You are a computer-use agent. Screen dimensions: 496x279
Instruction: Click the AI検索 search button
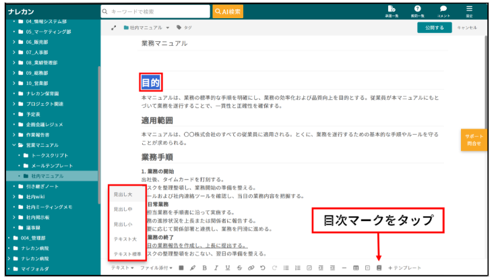click(228, 11)
